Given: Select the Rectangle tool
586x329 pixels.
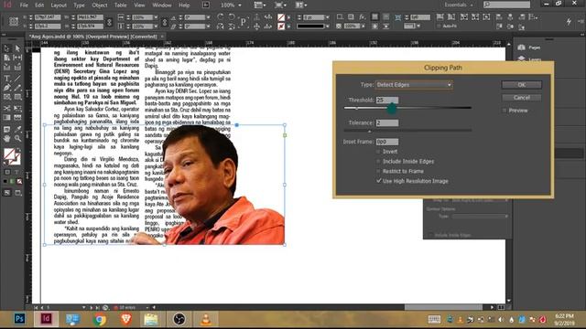Looking at the screenshot, I should tap(17, 97).
